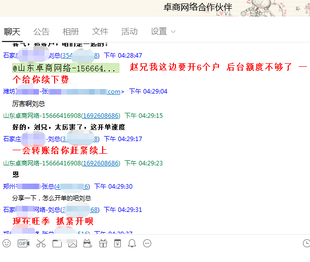Go to the 活动 tab
This screenshot has height=262, width=310.
(x=129, y=31)
